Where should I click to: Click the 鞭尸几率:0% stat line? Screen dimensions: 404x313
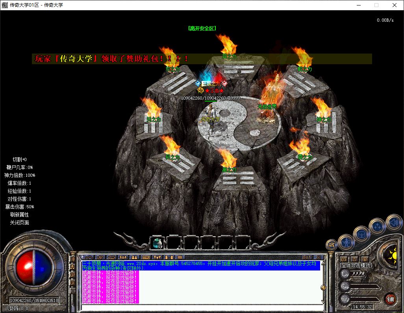[20, 167]
